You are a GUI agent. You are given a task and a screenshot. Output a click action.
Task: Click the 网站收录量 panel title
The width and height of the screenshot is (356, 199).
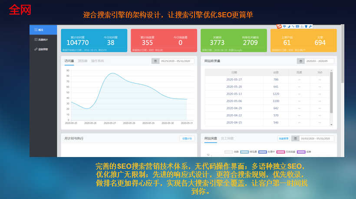[212, 61]
